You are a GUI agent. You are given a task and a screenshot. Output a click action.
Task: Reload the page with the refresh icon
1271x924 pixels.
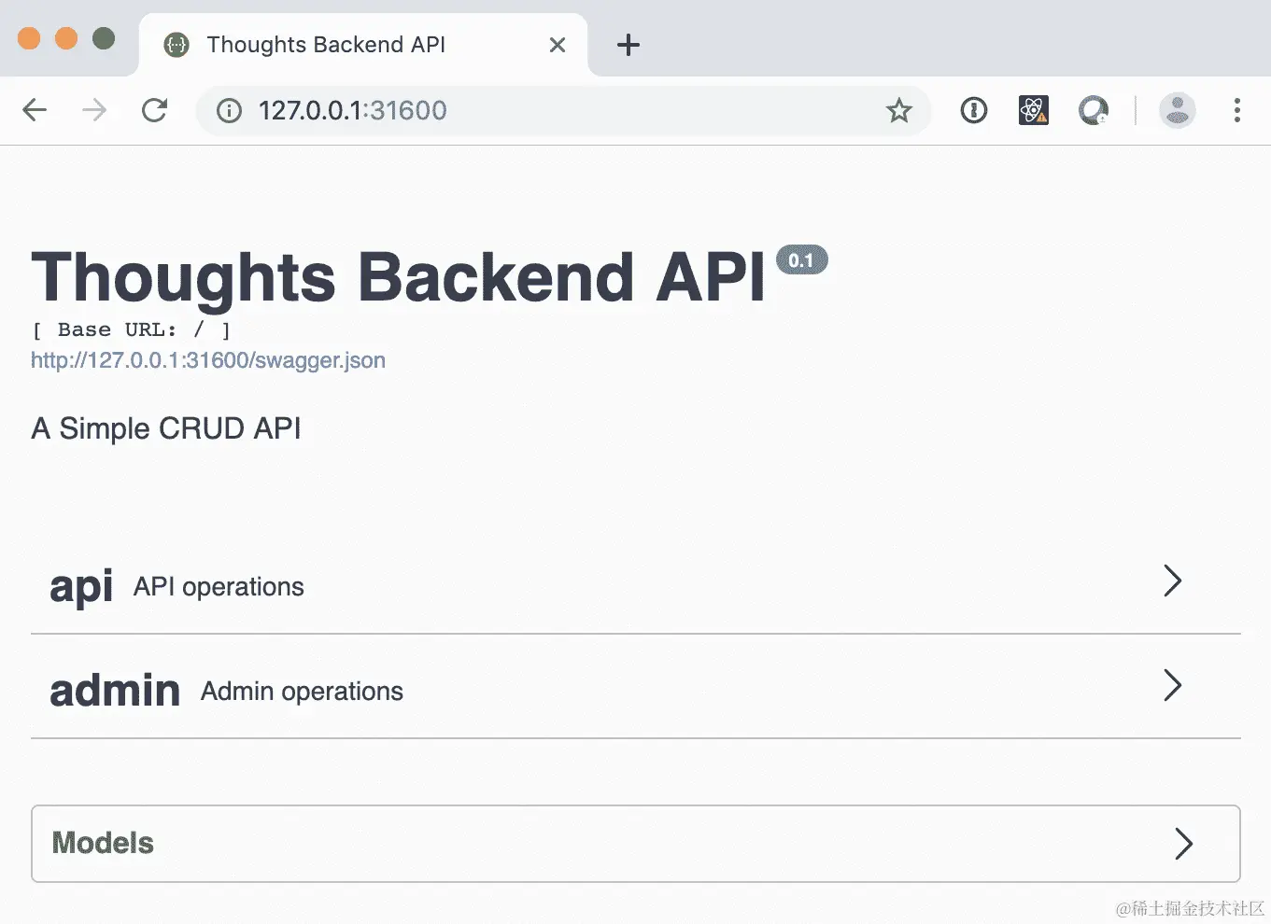154,110
